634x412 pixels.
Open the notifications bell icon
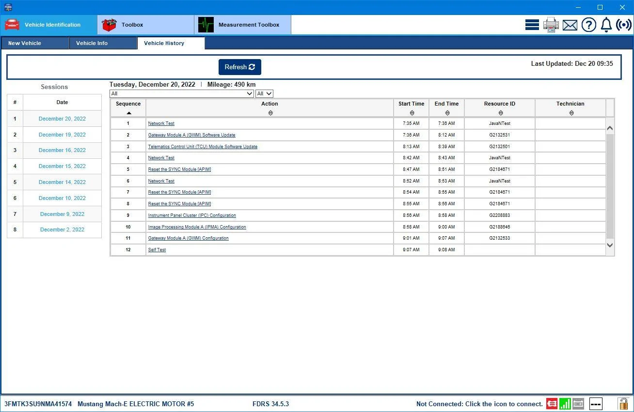606,25
